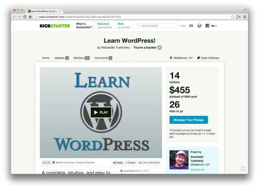Open Discover great projects menu
The image size is (259, 189).
(105, 25)
